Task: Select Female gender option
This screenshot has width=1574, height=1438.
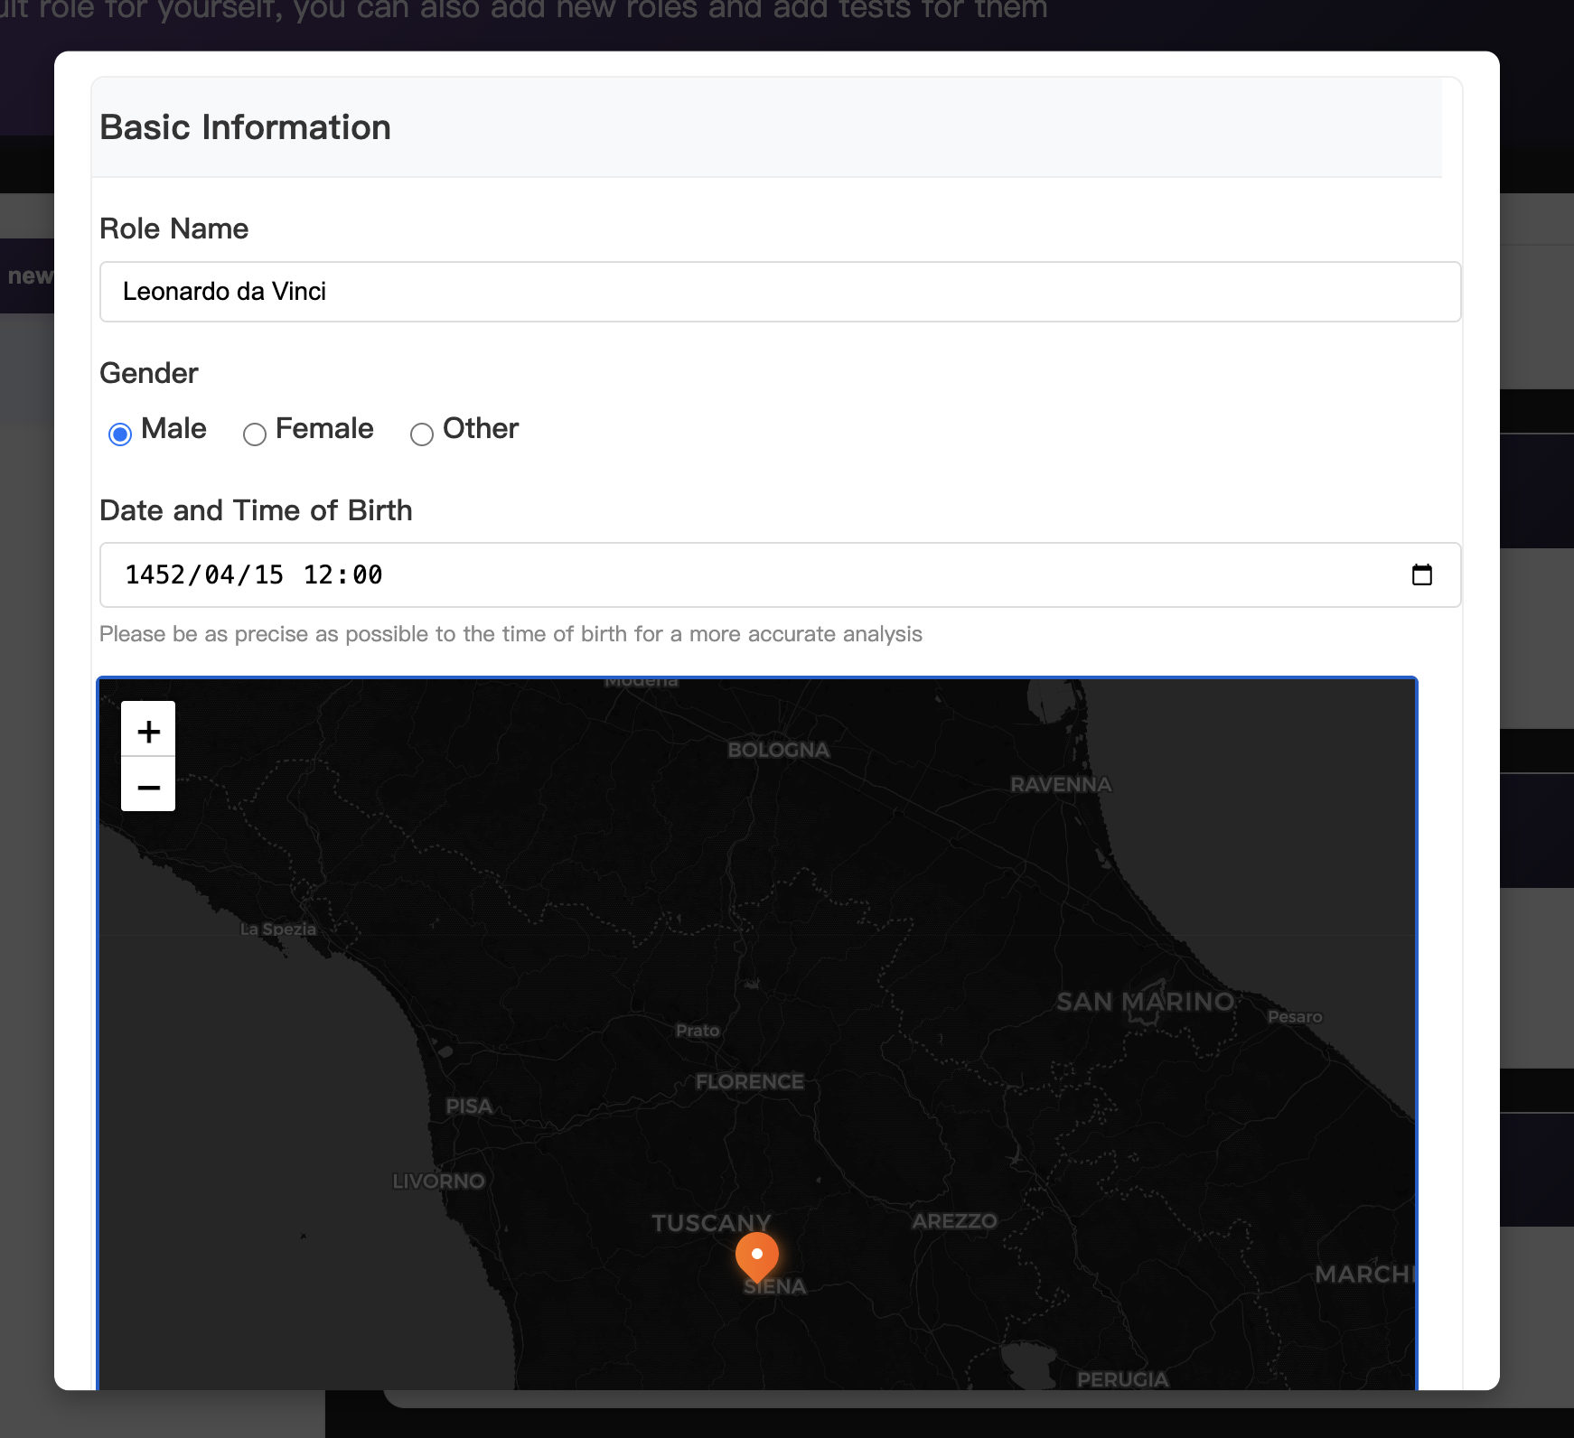Action: 255,434
